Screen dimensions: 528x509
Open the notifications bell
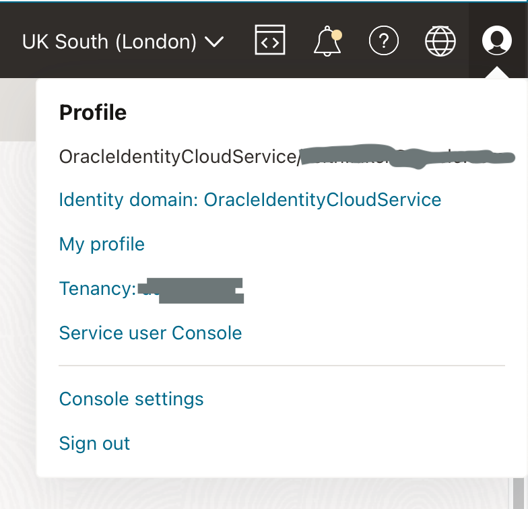click(327, 42)
